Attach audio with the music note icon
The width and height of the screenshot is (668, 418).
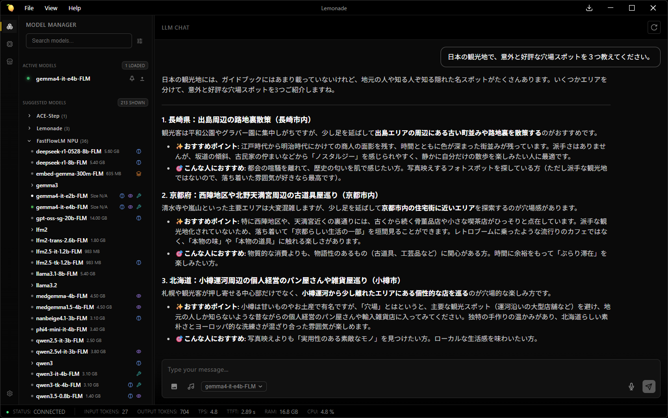point(191,386)
